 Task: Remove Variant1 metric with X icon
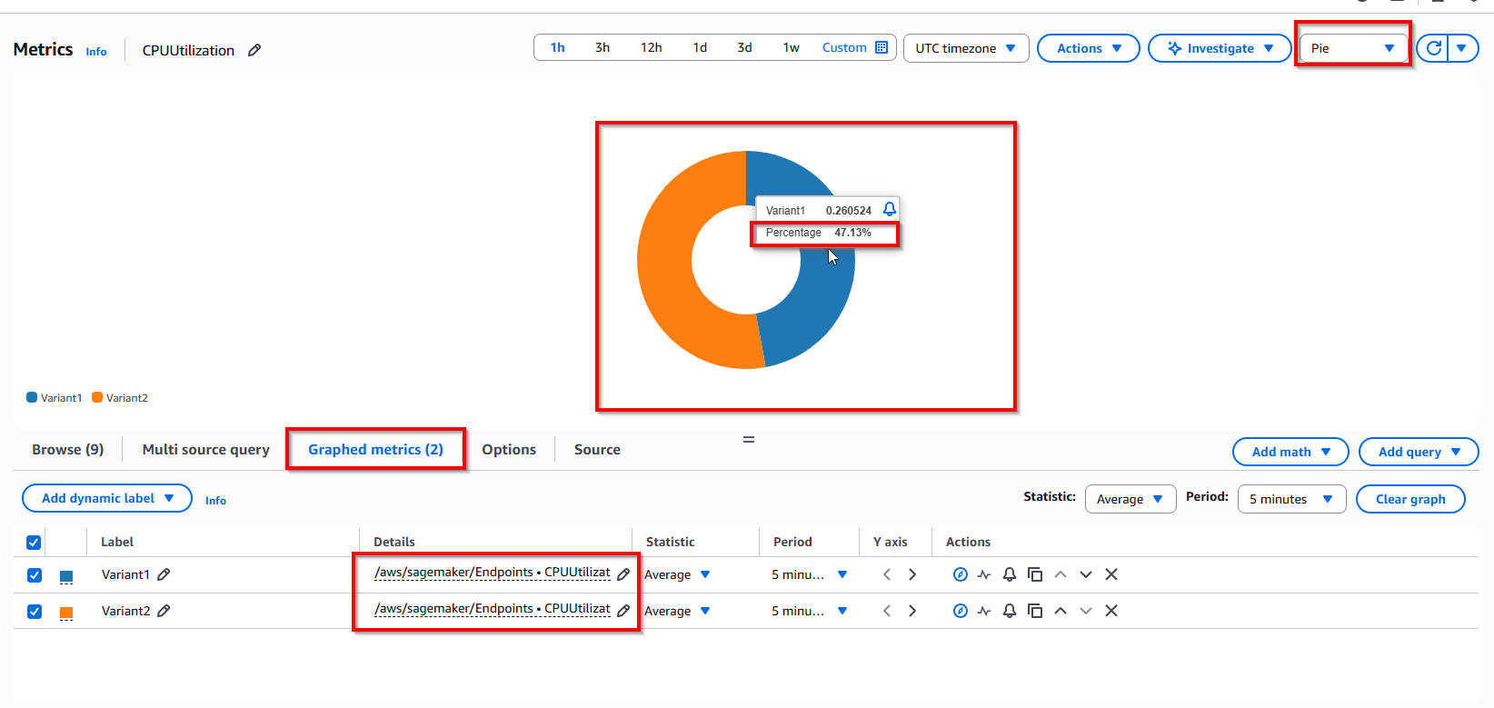tap(1111, 574)
